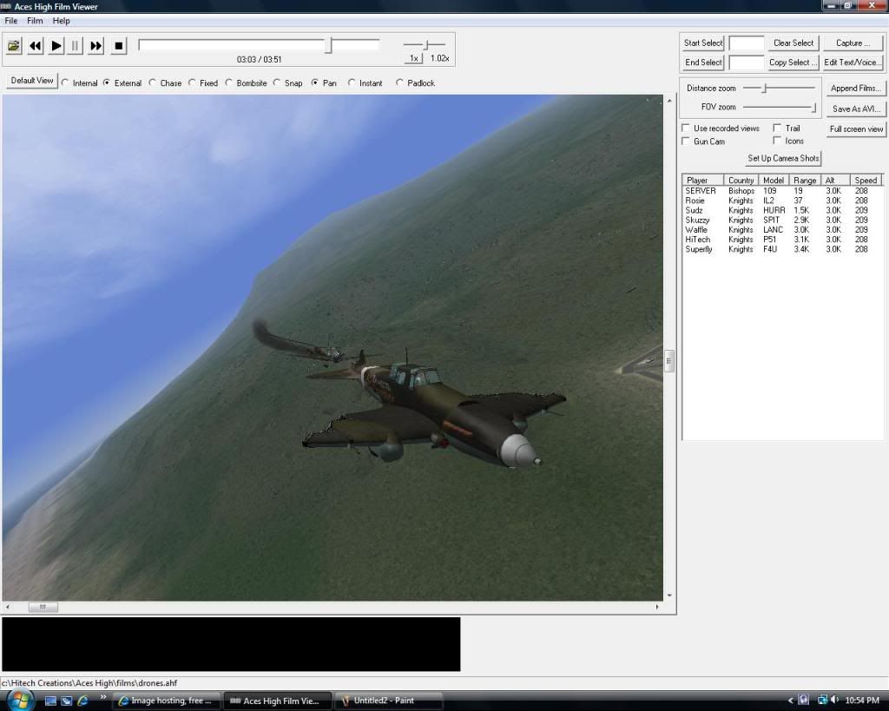Click the film position slider thumb
This screenshot has width=889, height=711.
tap(329, 45)
